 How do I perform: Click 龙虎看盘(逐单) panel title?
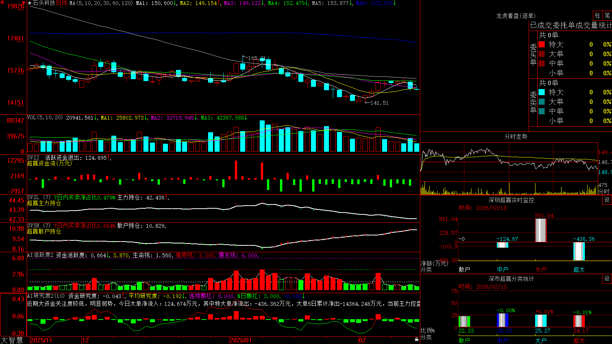[x=516, y=16]
